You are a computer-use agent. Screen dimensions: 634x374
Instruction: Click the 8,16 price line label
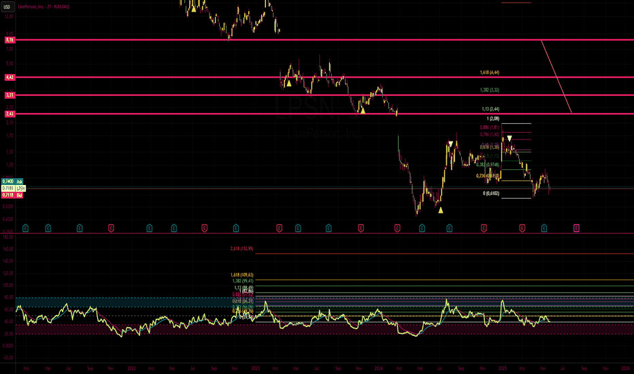(x=10, y=40)
